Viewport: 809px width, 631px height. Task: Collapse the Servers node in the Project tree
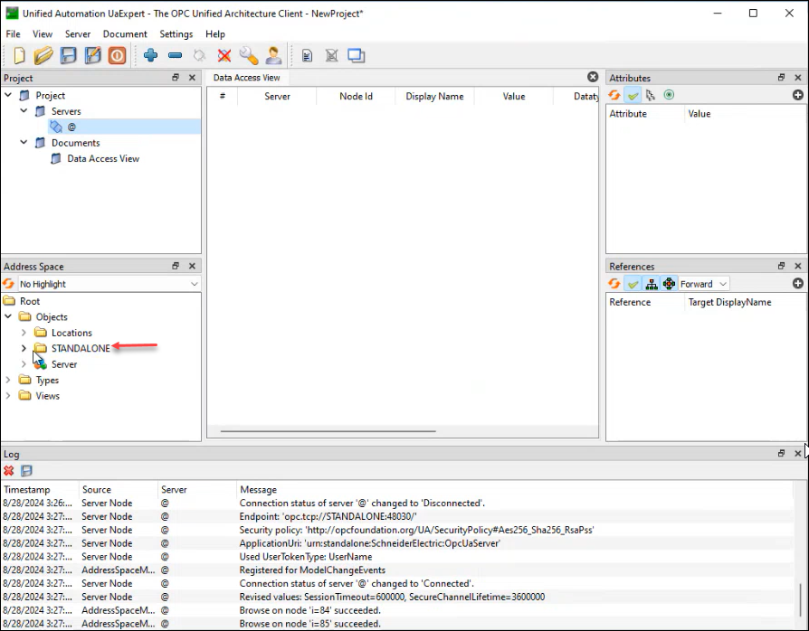[24, 111]
